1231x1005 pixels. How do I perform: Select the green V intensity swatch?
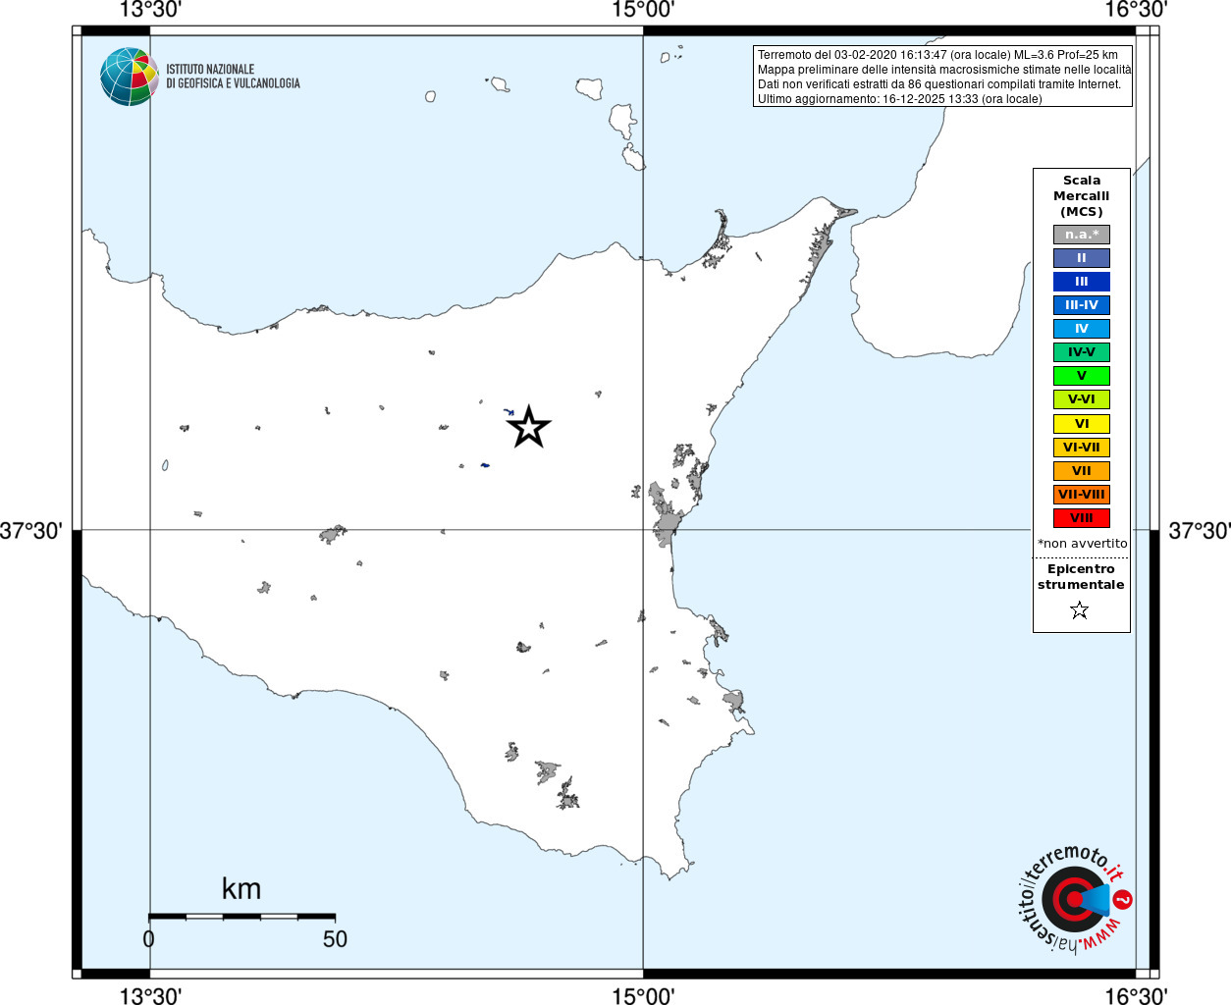pos(1082,376)
